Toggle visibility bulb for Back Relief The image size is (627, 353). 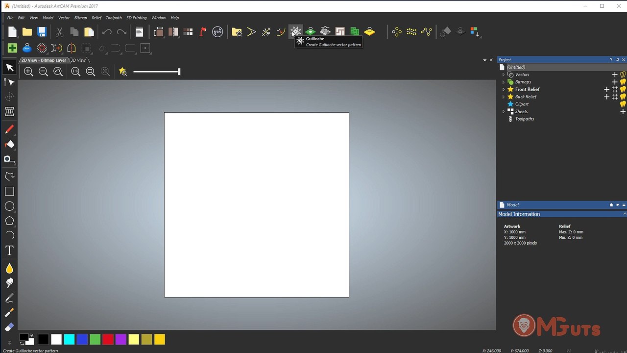[623, 97]
